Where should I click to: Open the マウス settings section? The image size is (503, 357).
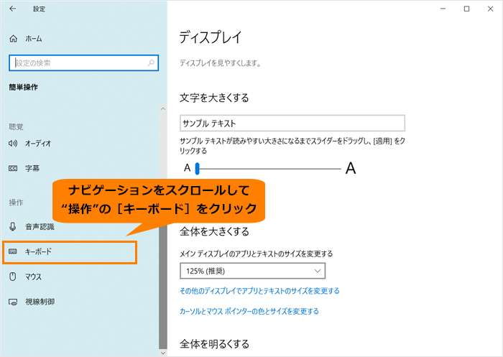click(x=33, y=277)
